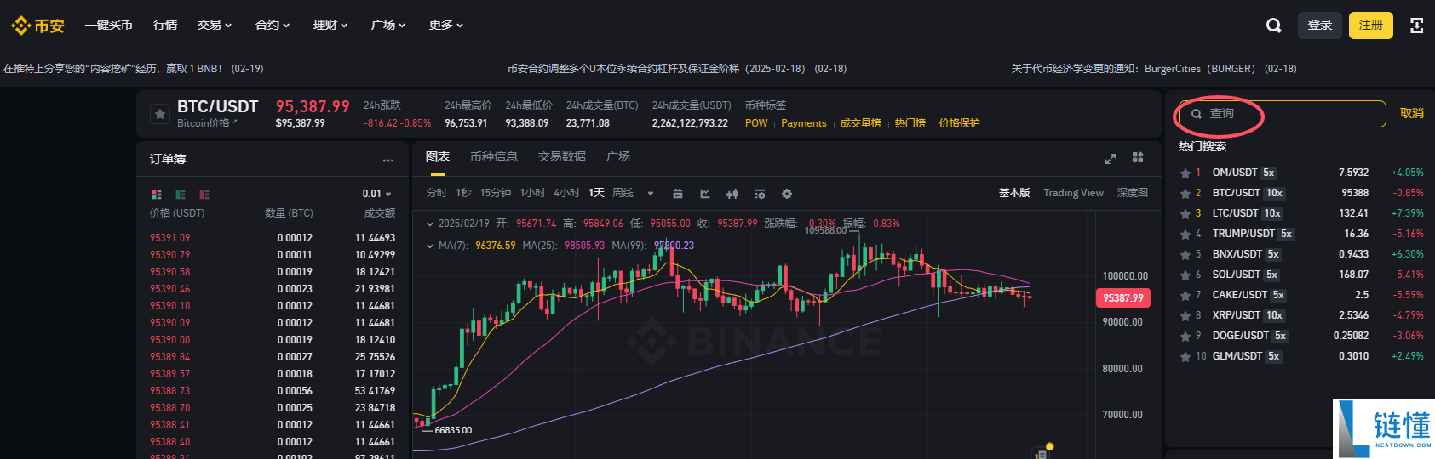Screen dimensions: 1435x459
Task: Collapse the 2025/02/19 OHLC info row
Action: coord(430,224)
